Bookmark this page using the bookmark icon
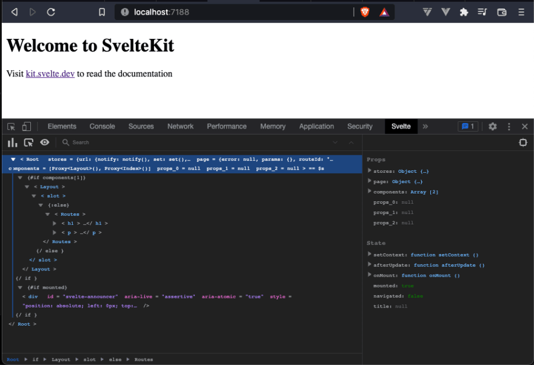 point(102,12)
